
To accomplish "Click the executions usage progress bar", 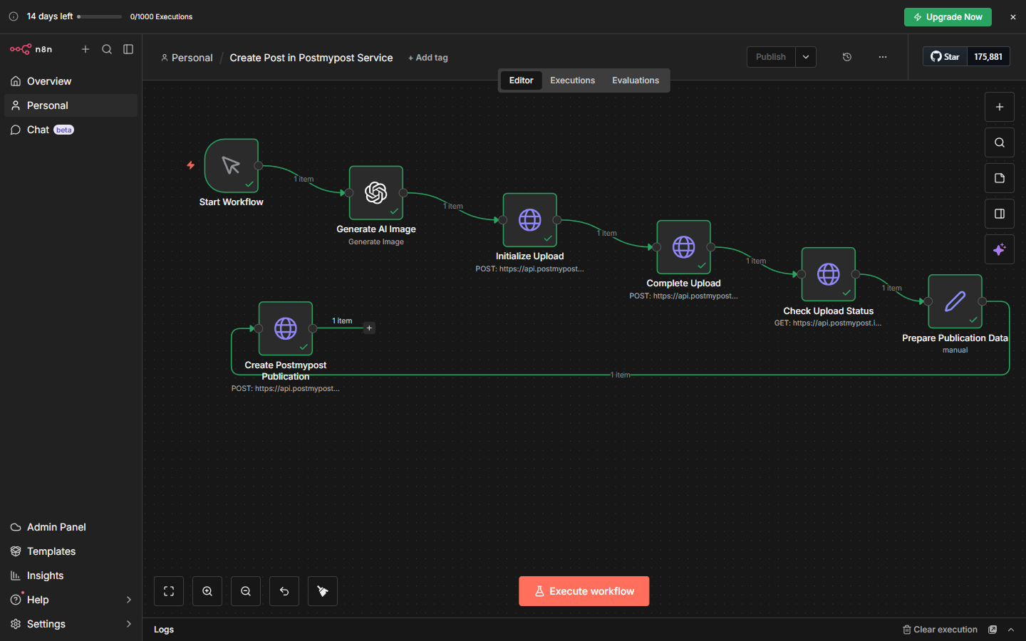I will (100, 16).
